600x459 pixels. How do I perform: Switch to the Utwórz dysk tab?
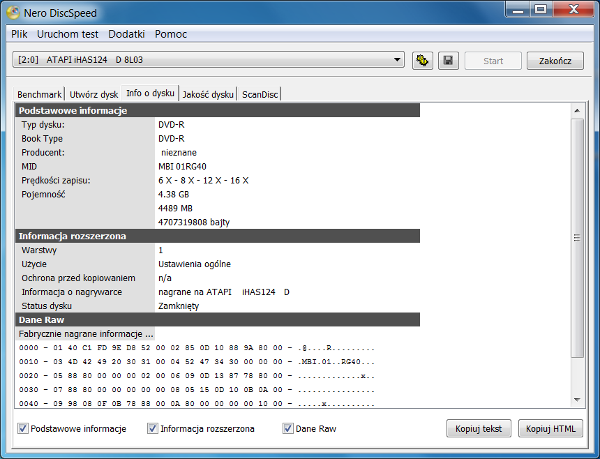pyautogui.click(x=93, y=94)
